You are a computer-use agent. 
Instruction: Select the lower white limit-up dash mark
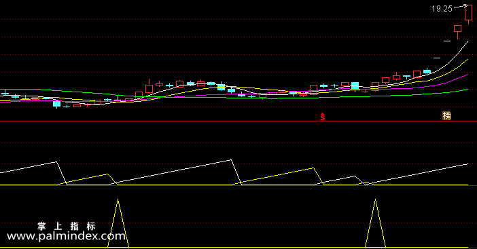coord(437,58)
